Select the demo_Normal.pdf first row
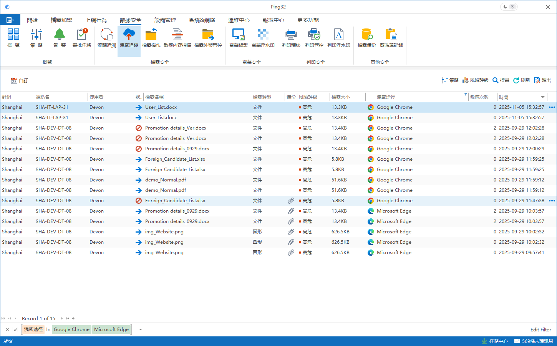This screenshot has height=346, width=557. (x=166, y=180)
